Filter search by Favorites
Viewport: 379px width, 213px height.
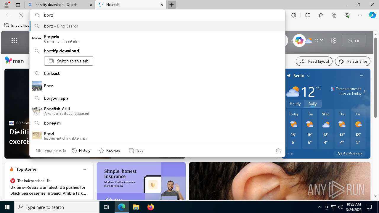pyautogui.click(x=110, y=151)
